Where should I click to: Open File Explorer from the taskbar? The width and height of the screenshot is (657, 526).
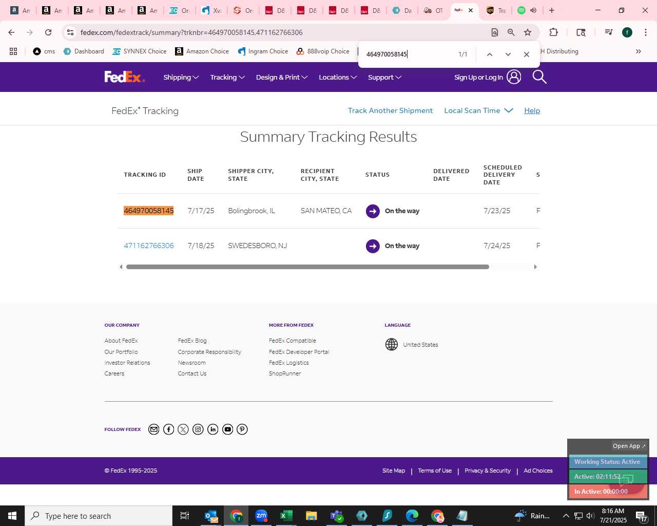tap(312, 516)
